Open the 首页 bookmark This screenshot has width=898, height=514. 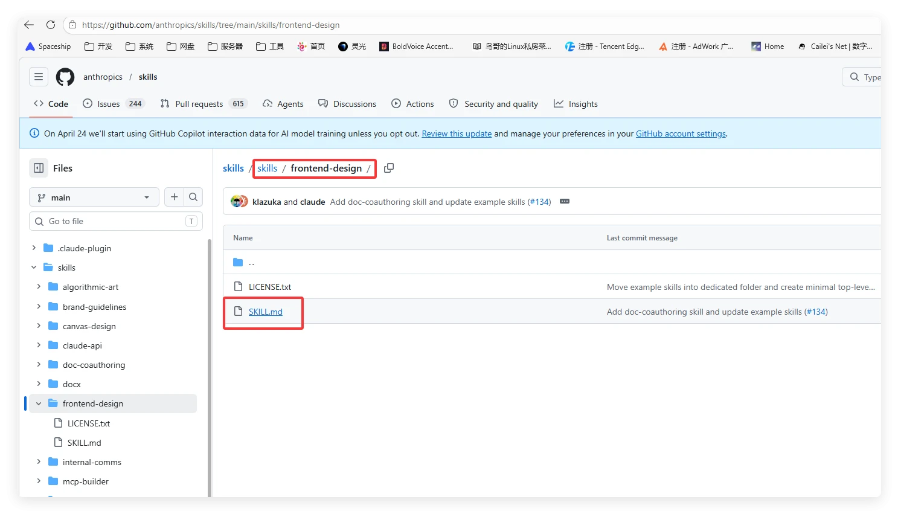[x=311, y=47]
